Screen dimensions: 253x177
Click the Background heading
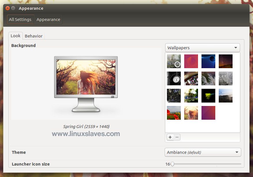tap(23, 46)
